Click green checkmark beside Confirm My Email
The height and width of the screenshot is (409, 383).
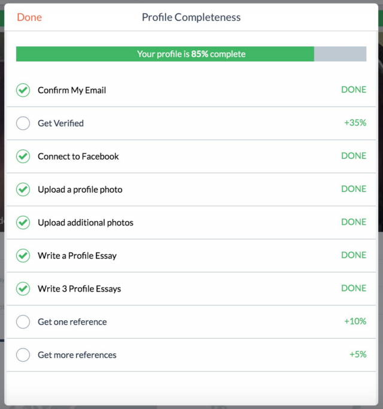(23, 91)
